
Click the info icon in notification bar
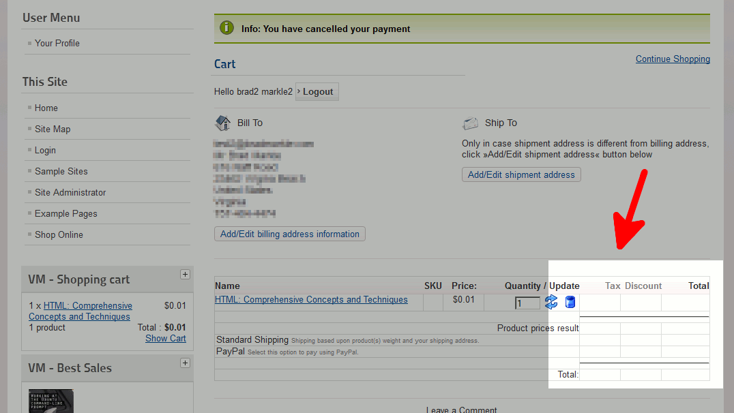point(227,29)
